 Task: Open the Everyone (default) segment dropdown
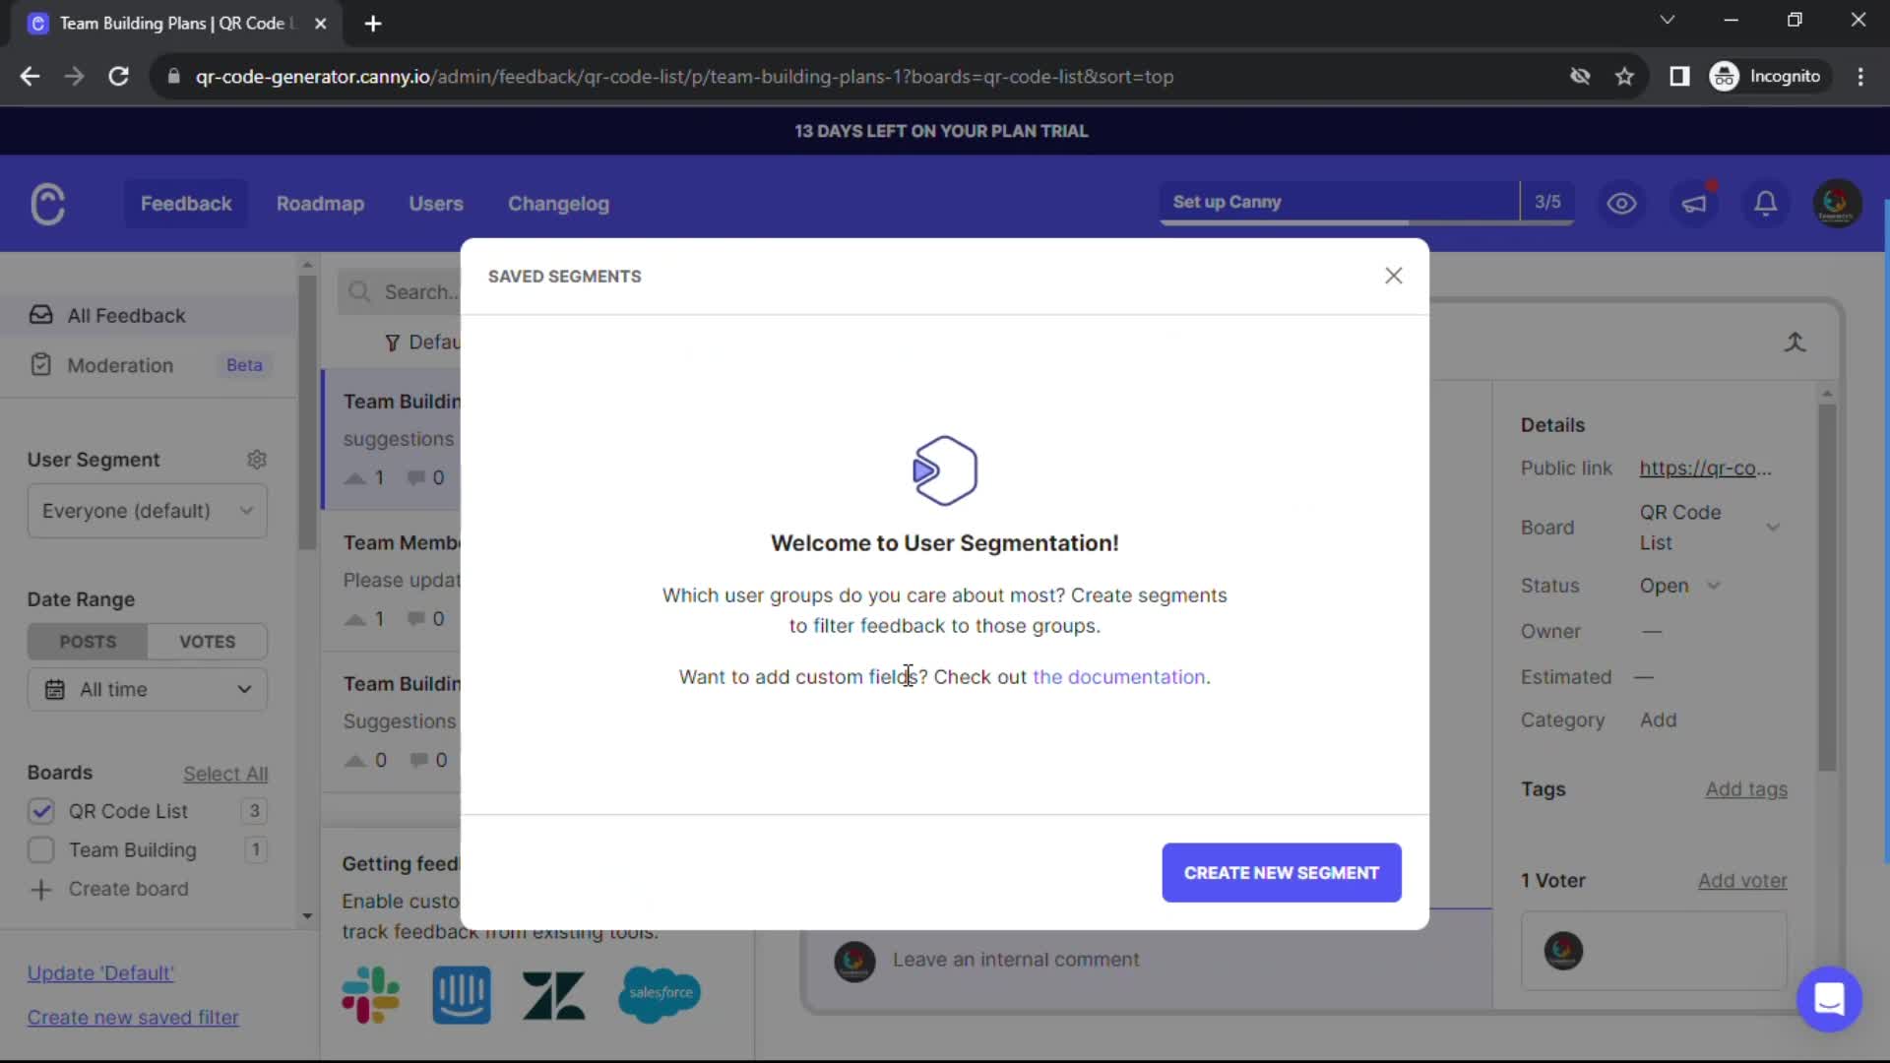(146, 511)
